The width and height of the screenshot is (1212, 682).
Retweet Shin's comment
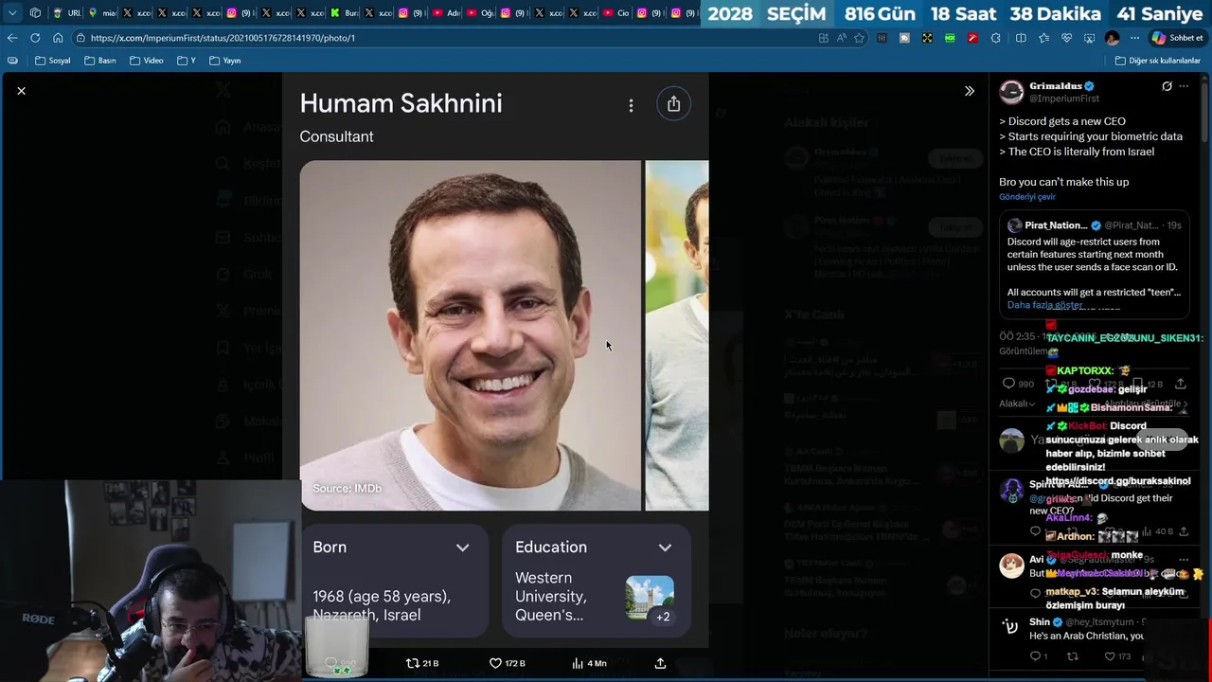(1072, 655)
